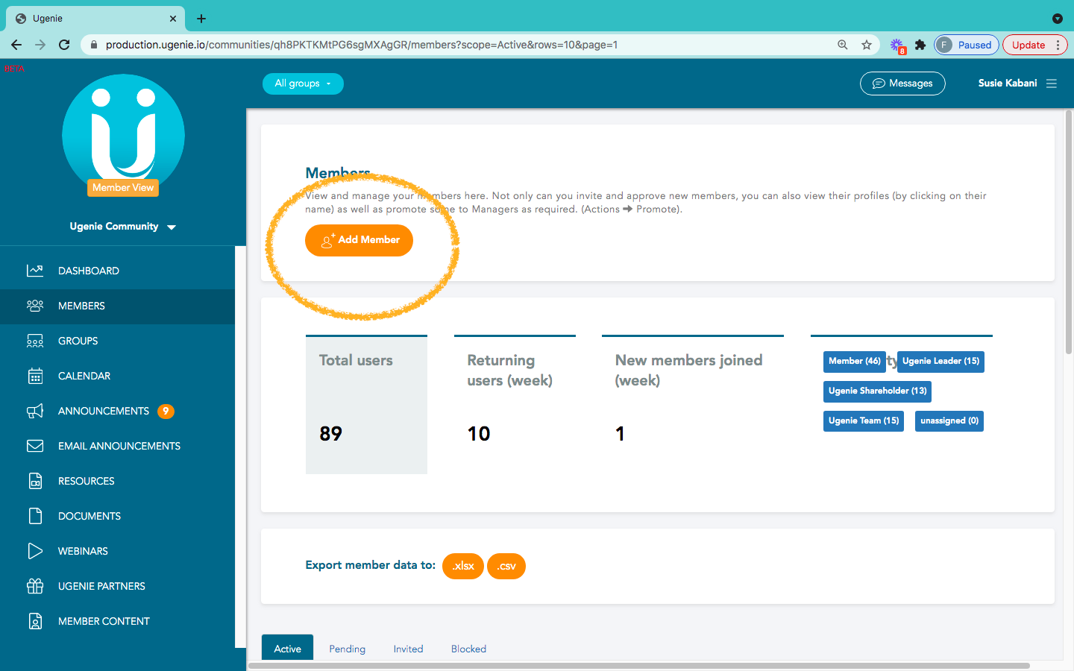Open Documents from the sidebar
Viewport: 1074px width, 671px height.
tap(89, 516)
